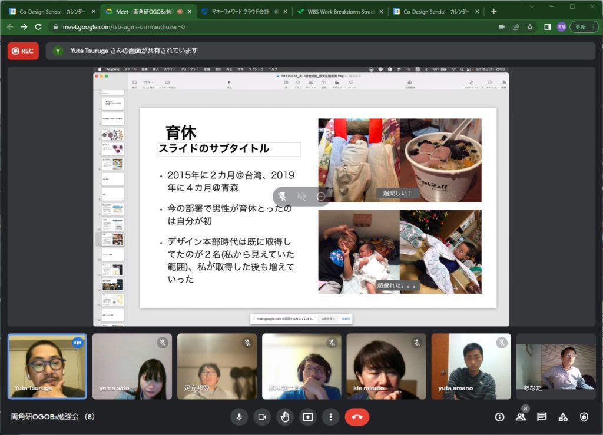Screen dimensions: 603x435
Task: Show the participants list
Action: (x=521, y=417)
